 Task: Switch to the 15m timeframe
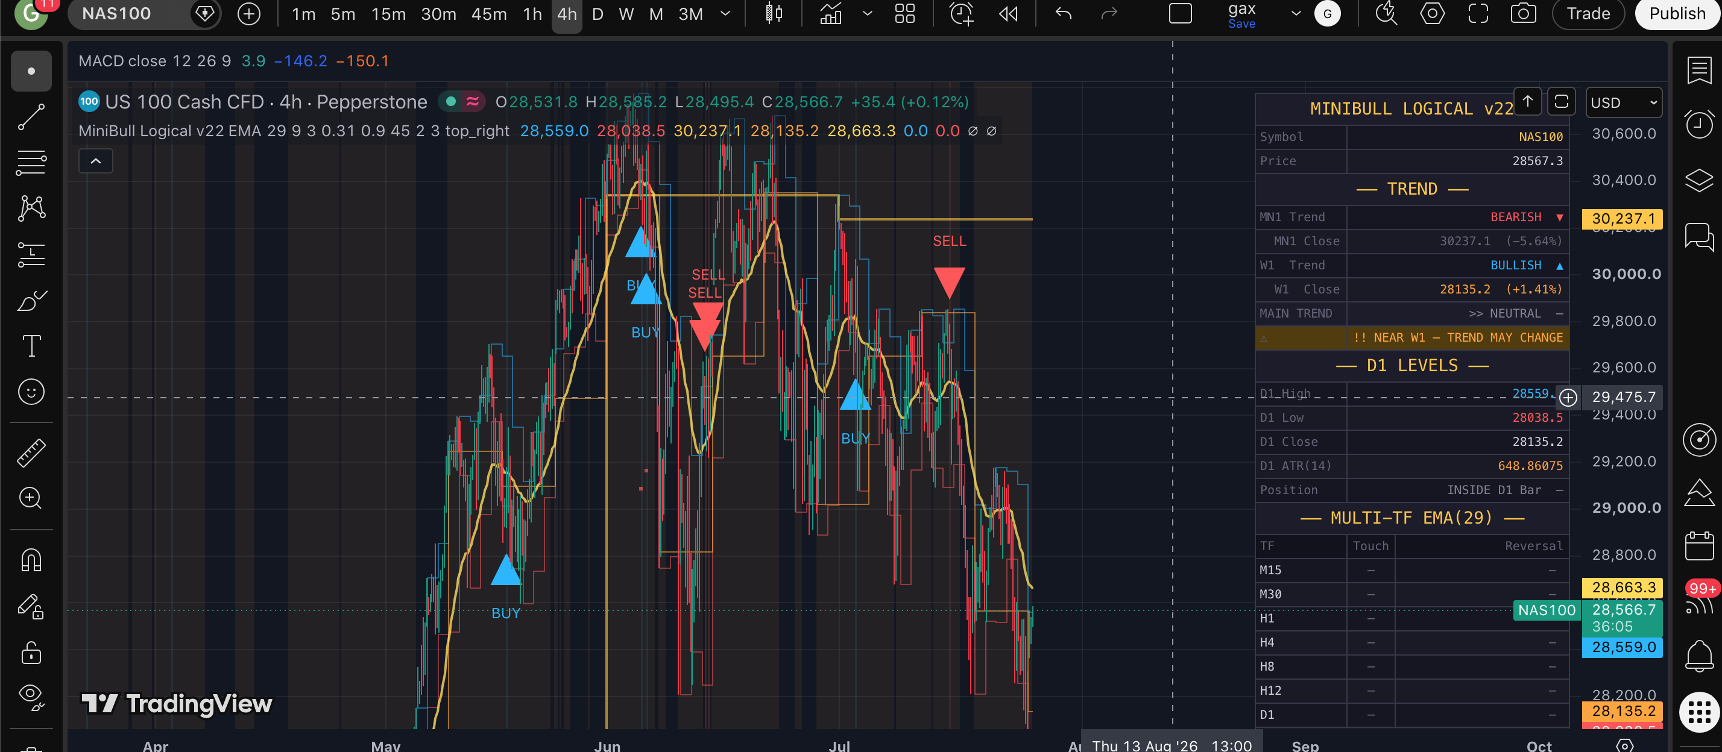(x=388, y=14)
